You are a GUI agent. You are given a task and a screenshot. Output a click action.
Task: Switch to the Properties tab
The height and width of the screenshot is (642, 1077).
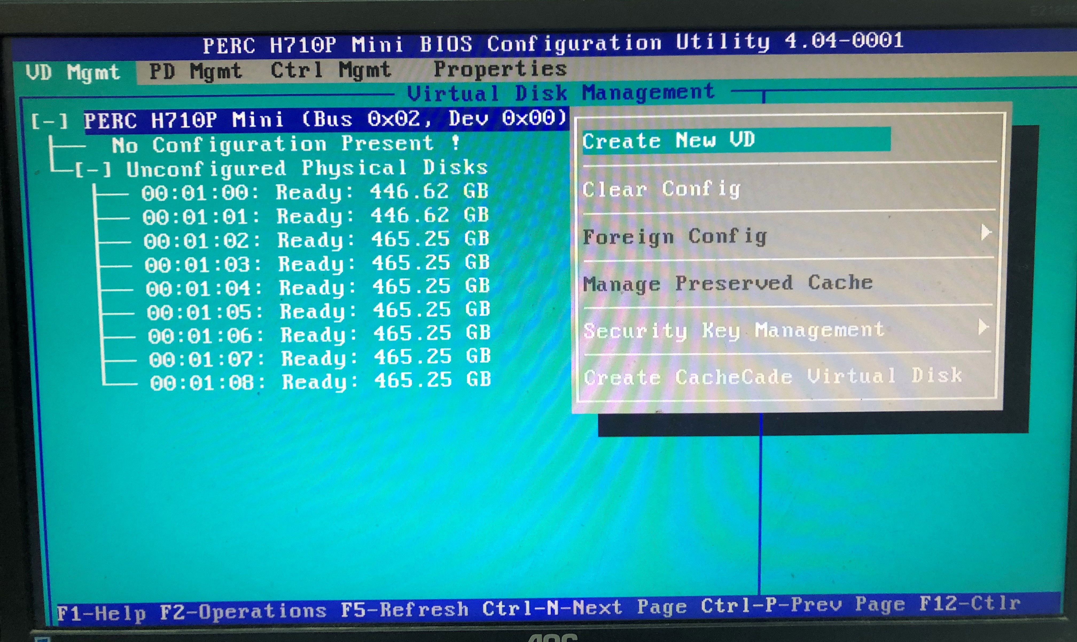point(500,69)
